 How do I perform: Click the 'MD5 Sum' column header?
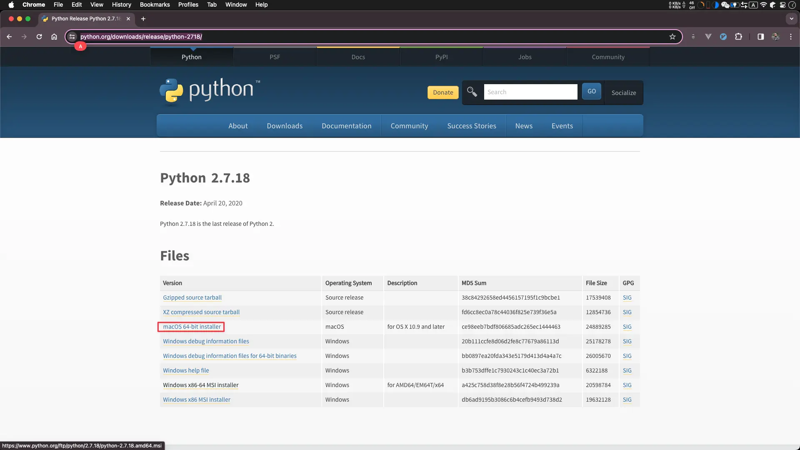(474, 283)
